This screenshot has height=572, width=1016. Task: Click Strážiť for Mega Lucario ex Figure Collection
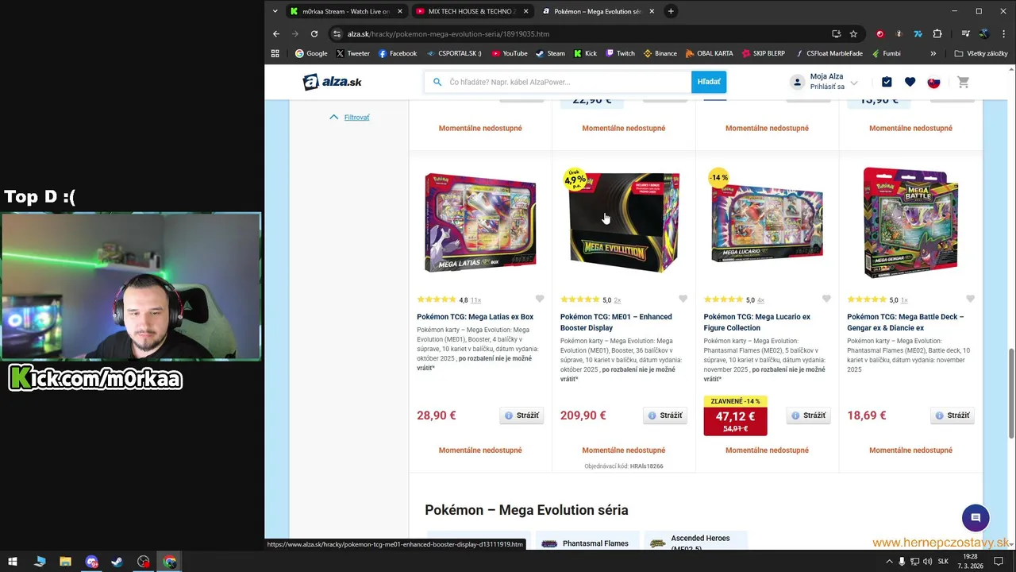tap(809, 415)
